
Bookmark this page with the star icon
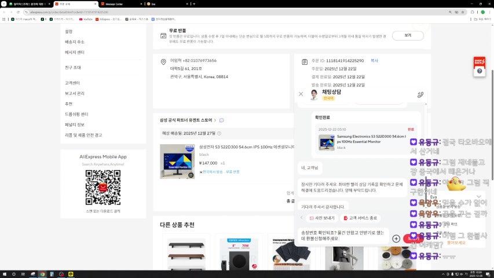pos(463,12)
